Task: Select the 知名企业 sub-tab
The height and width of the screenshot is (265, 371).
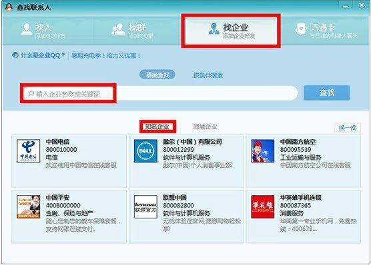Action: click(157, 127)
